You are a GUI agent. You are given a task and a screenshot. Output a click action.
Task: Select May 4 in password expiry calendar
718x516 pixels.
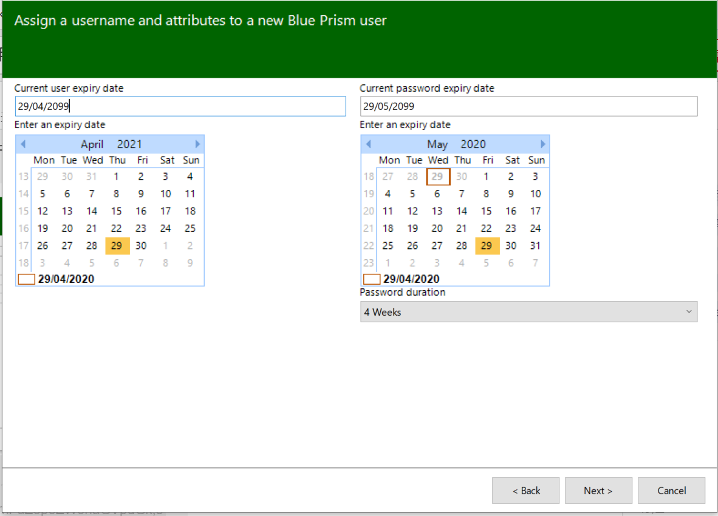[x=388, y=194]
